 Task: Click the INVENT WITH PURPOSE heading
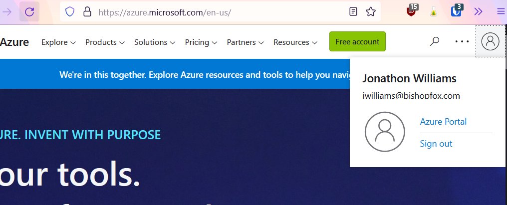coord(92,135)
